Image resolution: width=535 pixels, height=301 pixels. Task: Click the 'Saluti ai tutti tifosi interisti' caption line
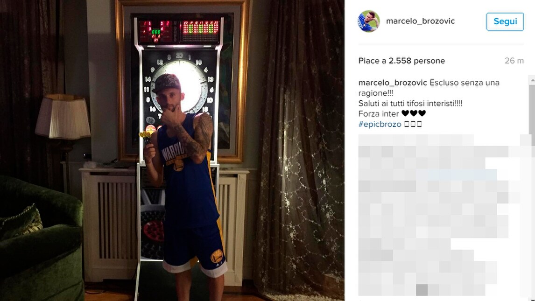click(410, 103)
